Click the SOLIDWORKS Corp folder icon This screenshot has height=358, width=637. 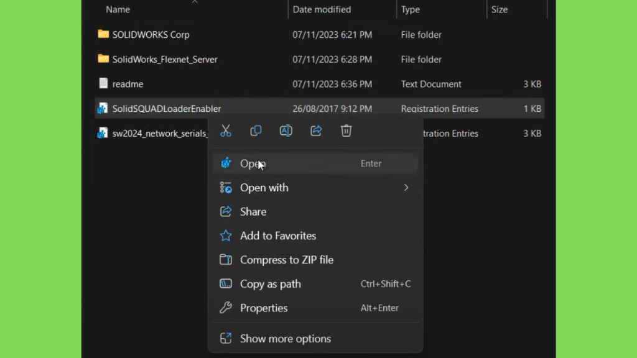coord(103,34)
